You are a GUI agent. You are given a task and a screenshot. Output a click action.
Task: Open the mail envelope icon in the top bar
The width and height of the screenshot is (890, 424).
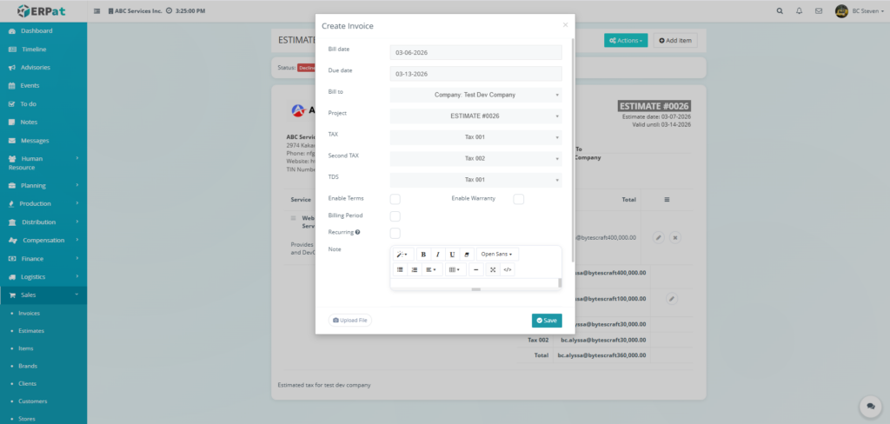(x=819, y=10)
